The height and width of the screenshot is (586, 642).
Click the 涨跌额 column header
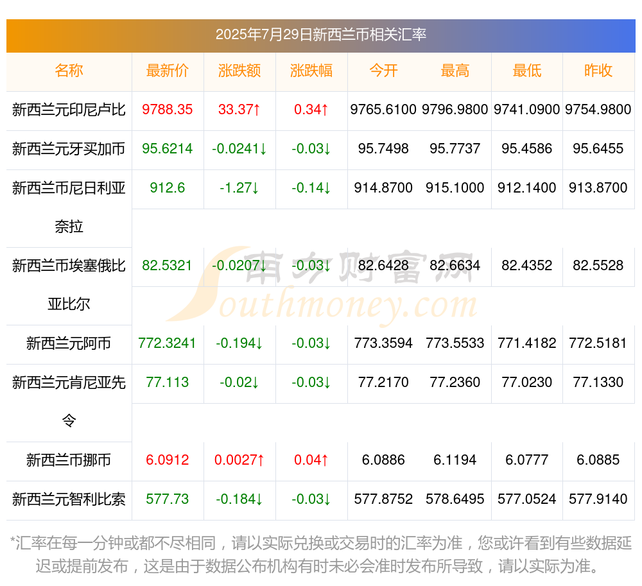(239, 71)
